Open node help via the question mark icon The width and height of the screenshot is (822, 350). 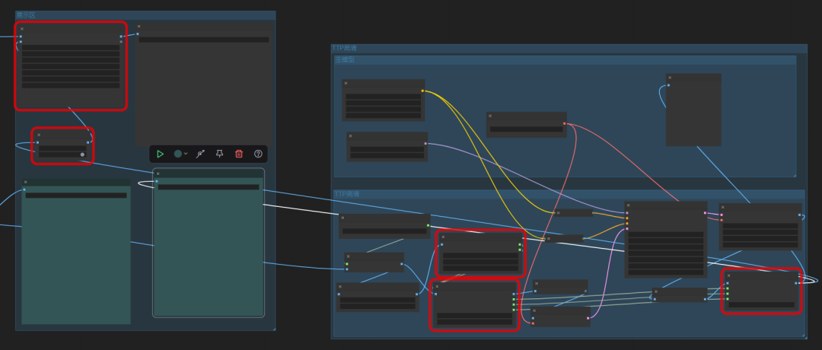[258, 154]
